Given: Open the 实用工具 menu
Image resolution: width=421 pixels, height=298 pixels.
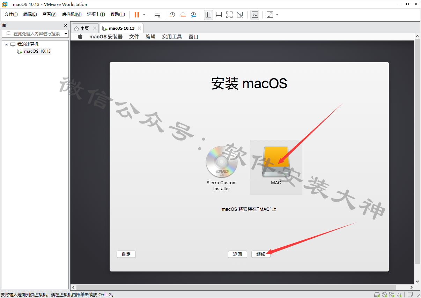Looking at the screenshot, I should pyautogui.click(x=172, y=37).
